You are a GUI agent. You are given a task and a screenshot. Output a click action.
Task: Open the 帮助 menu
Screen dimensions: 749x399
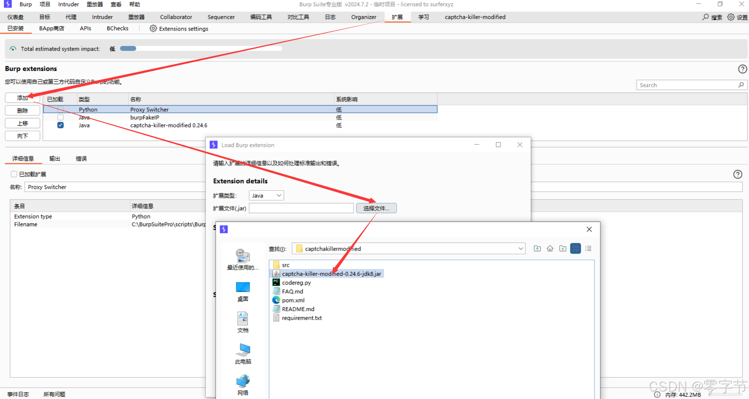click(x=134, y=4)
